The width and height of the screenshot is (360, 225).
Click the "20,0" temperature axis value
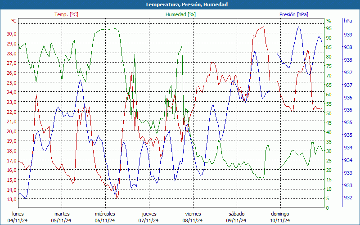tap(12, 131)
